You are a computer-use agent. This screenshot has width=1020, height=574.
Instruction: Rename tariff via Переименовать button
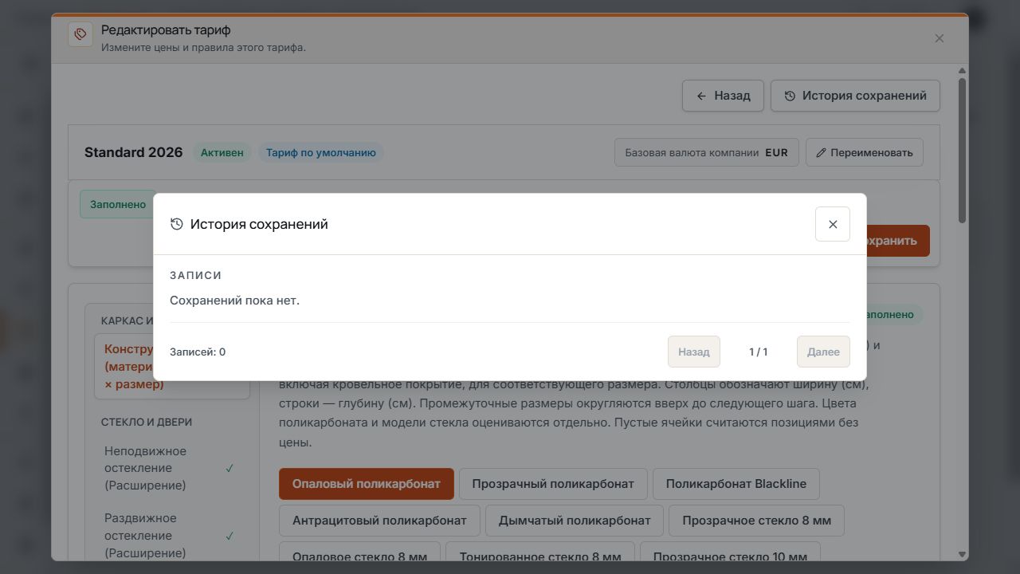tap(865, 152)
